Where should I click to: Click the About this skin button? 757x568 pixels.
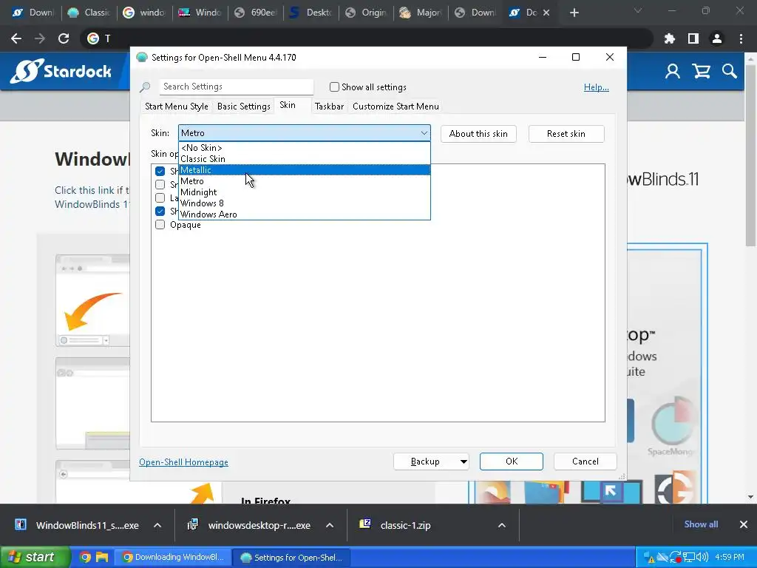tap(478, 134)
